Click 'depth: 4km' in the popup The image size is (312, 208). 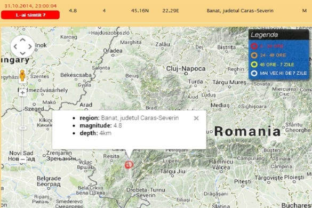(95, 133)
